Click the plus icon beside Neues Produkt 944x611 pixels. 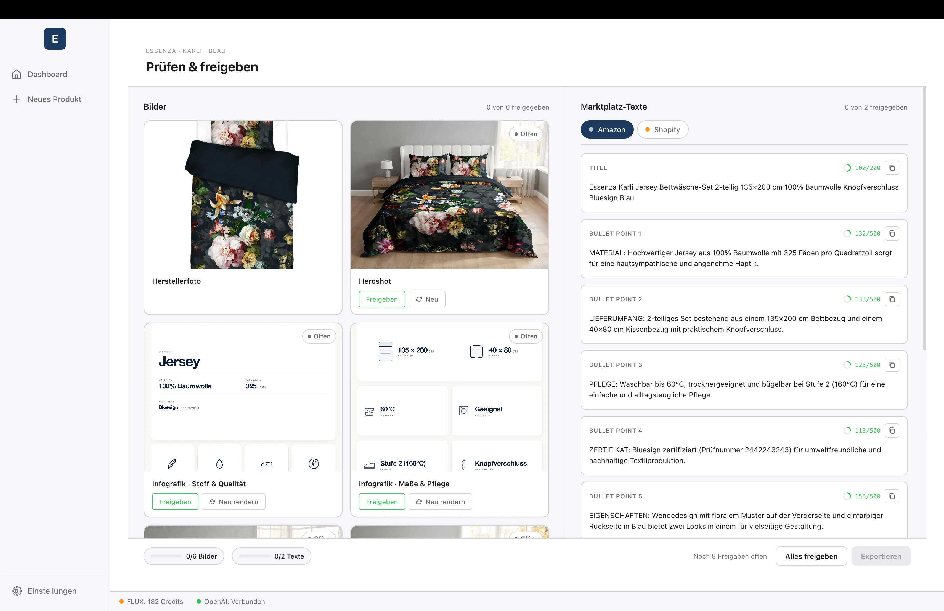coord(17,99)
